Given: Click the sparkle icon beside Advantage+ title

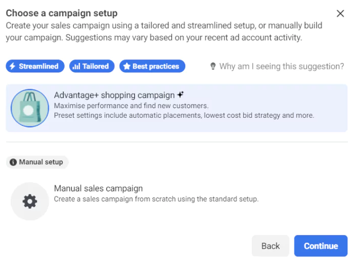Looking at the screenshot, I should click(180, 95).
